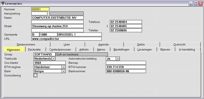Edit the Straat field Steenweg op Aarlen 254
The height and width of the screenshot is (99, 204).
57,26
